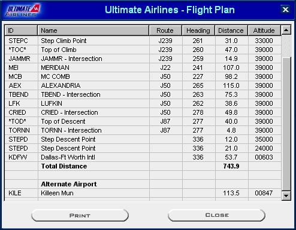Screen dimensions: 296x230
Task: Select the Killeen Mun alternate airport row
Action: [x=143, y=193]
